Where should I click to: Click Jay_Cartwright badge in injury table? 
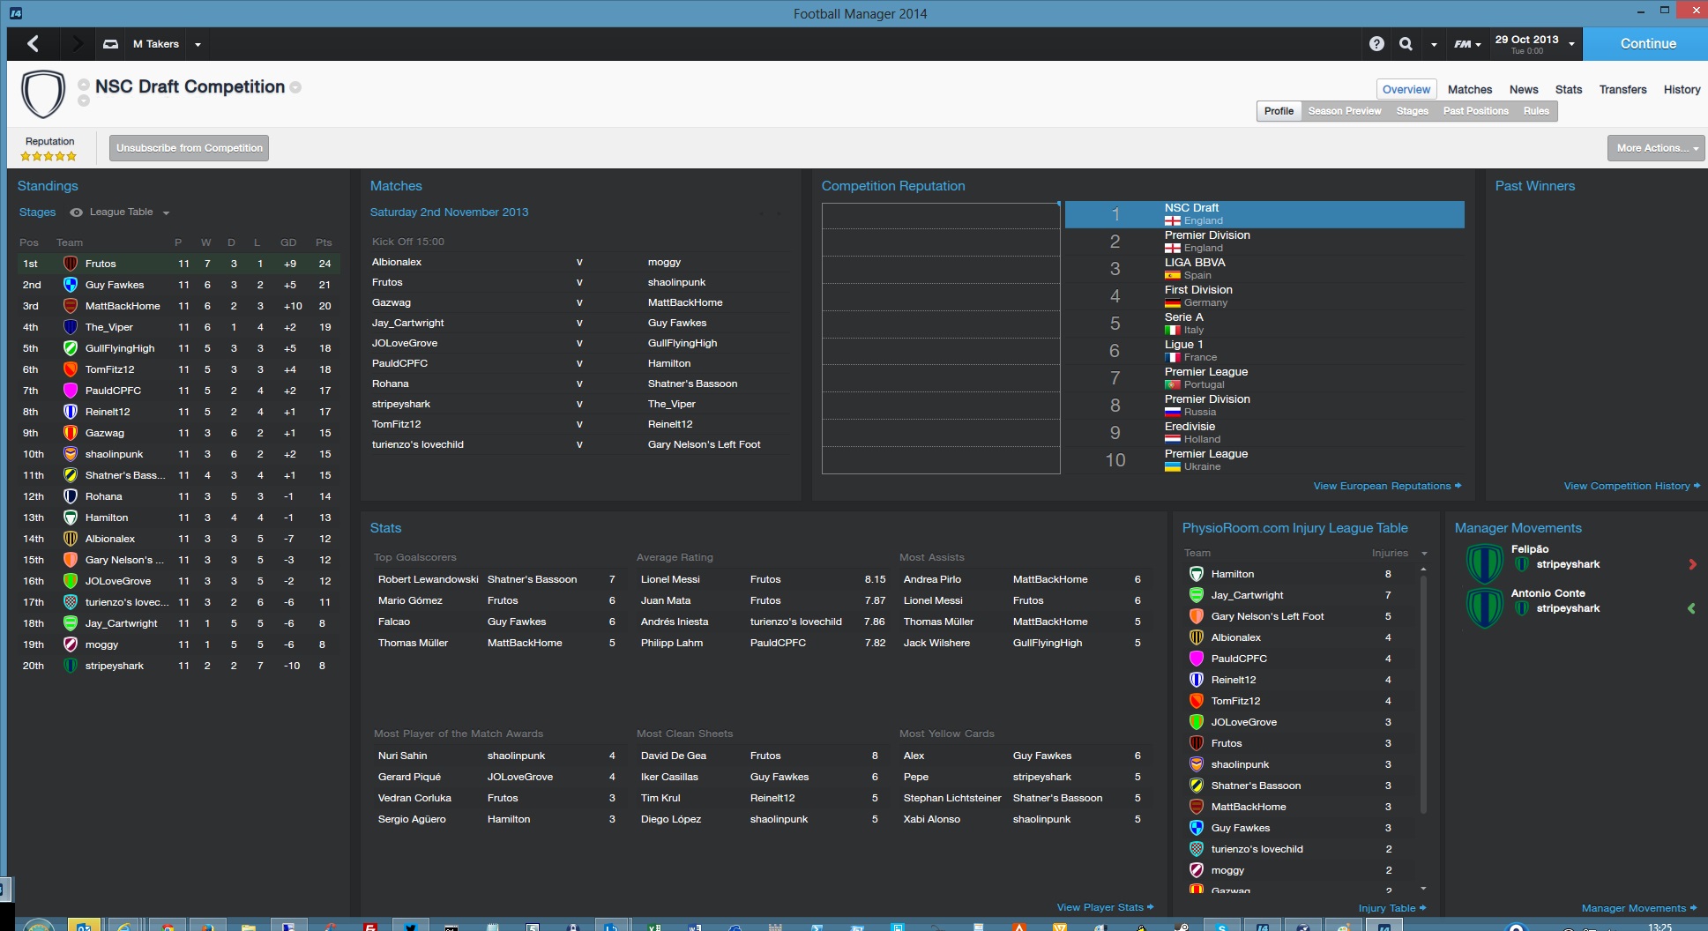pyautogui.click(x=1197, y=595)
